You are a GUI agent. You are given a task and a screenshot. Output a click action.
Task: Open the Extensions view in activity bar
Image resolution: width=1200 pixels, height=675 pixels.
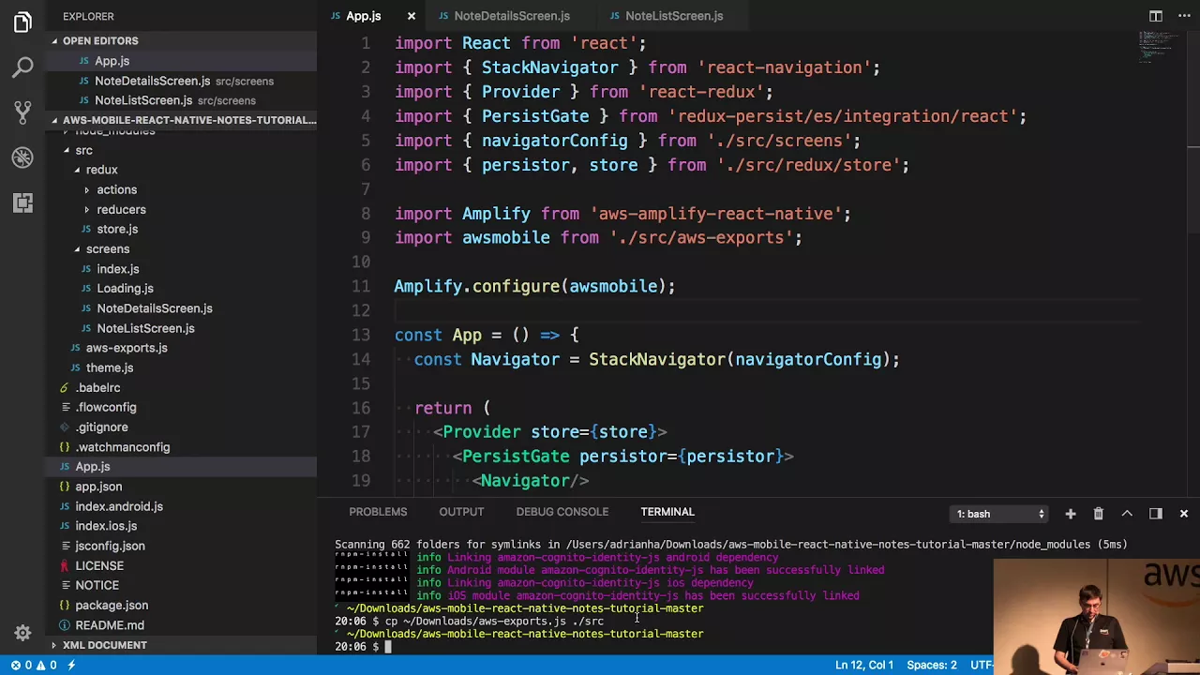[x=22, y=202]
